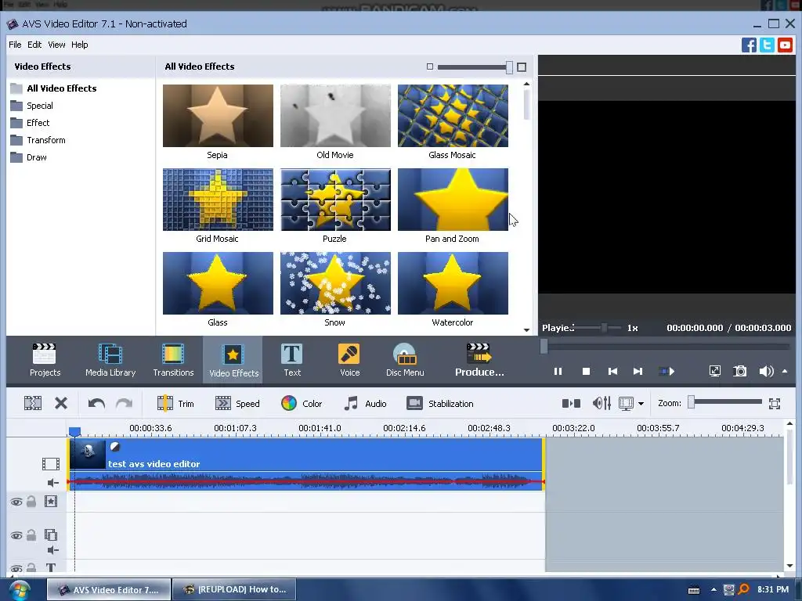Redo the last action
Image resolution: width=802 pixels, height=601 pixels.
click(x=124, y=403)
